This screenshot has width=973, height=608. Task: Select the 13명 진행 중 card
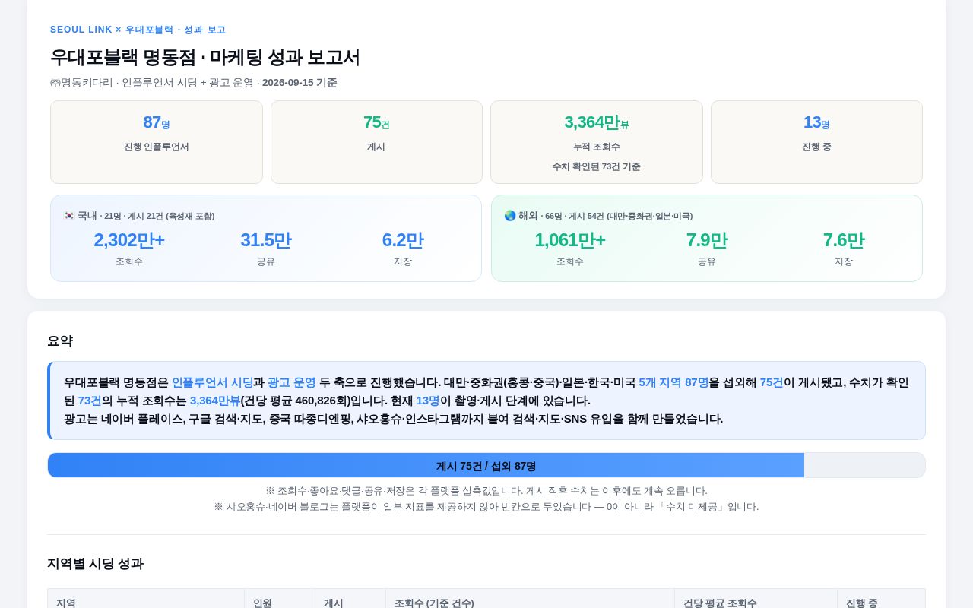coord(816,142)
